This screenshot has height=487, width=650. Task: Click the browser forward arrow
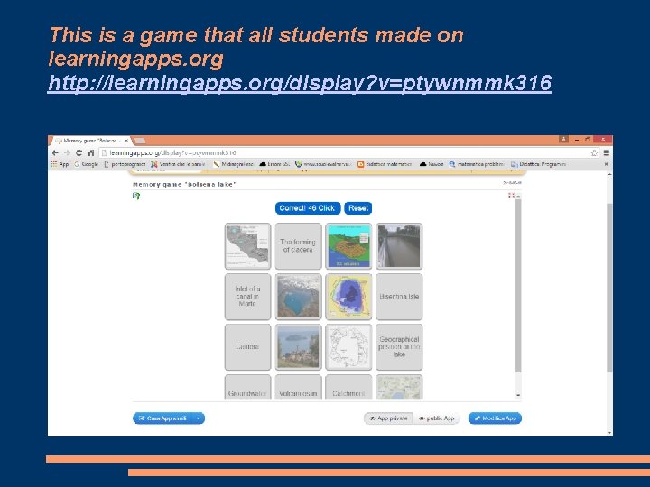(x=67, y=152)
